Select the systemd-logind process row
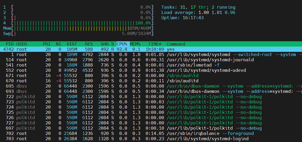 pyautogui.click(x=151, y=139)
